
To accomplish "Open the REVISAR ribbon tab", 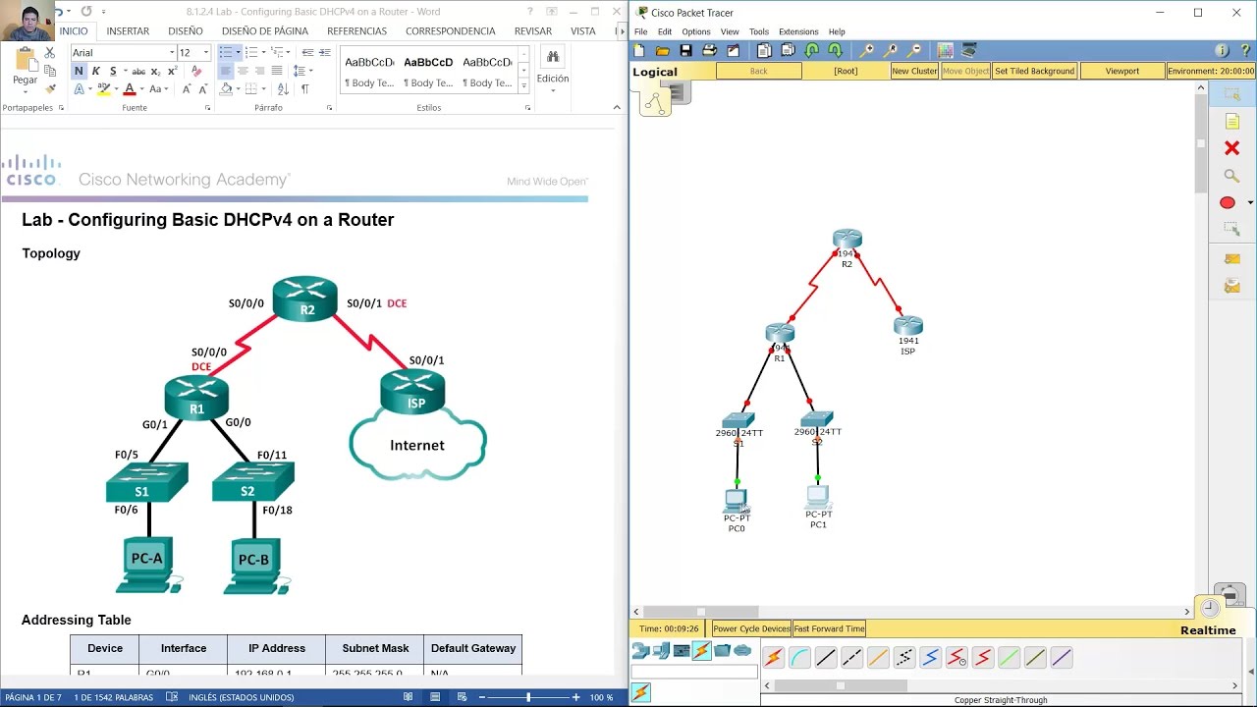I will (x=533, y=31).
